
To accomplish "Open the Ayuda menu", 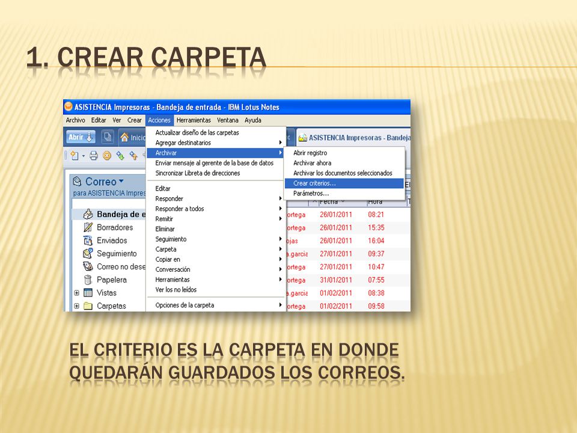I will point(253,120).
